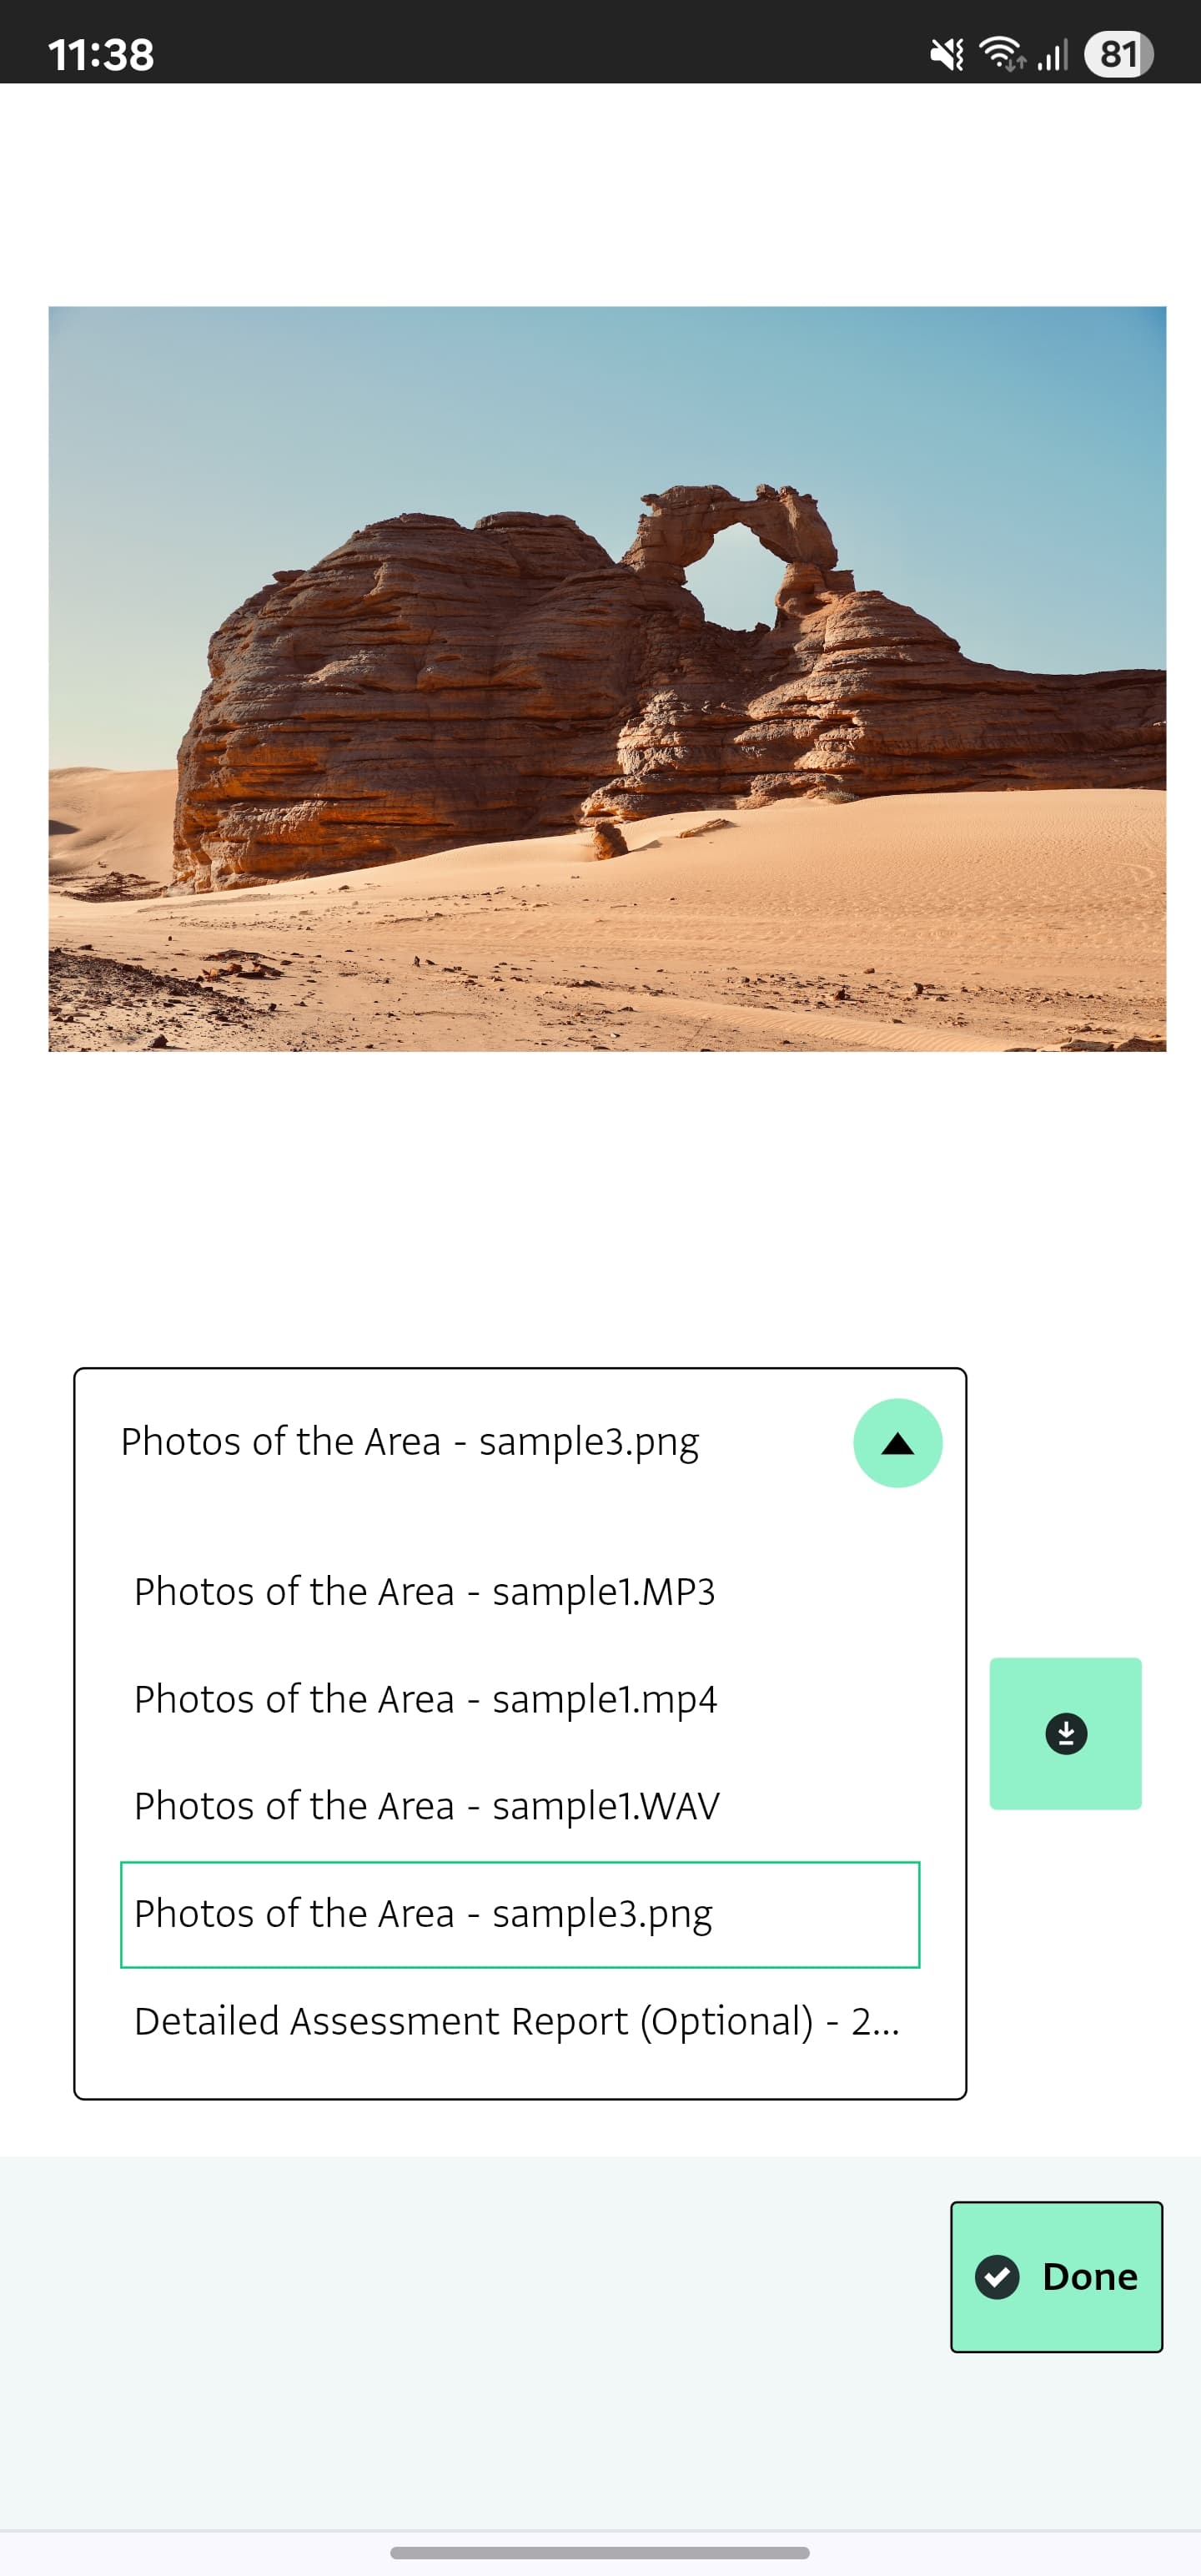This screenshot has width=1201, height=2576.
Task: Click the checkmark icon on the Done button
Action: coord(997,2277)
